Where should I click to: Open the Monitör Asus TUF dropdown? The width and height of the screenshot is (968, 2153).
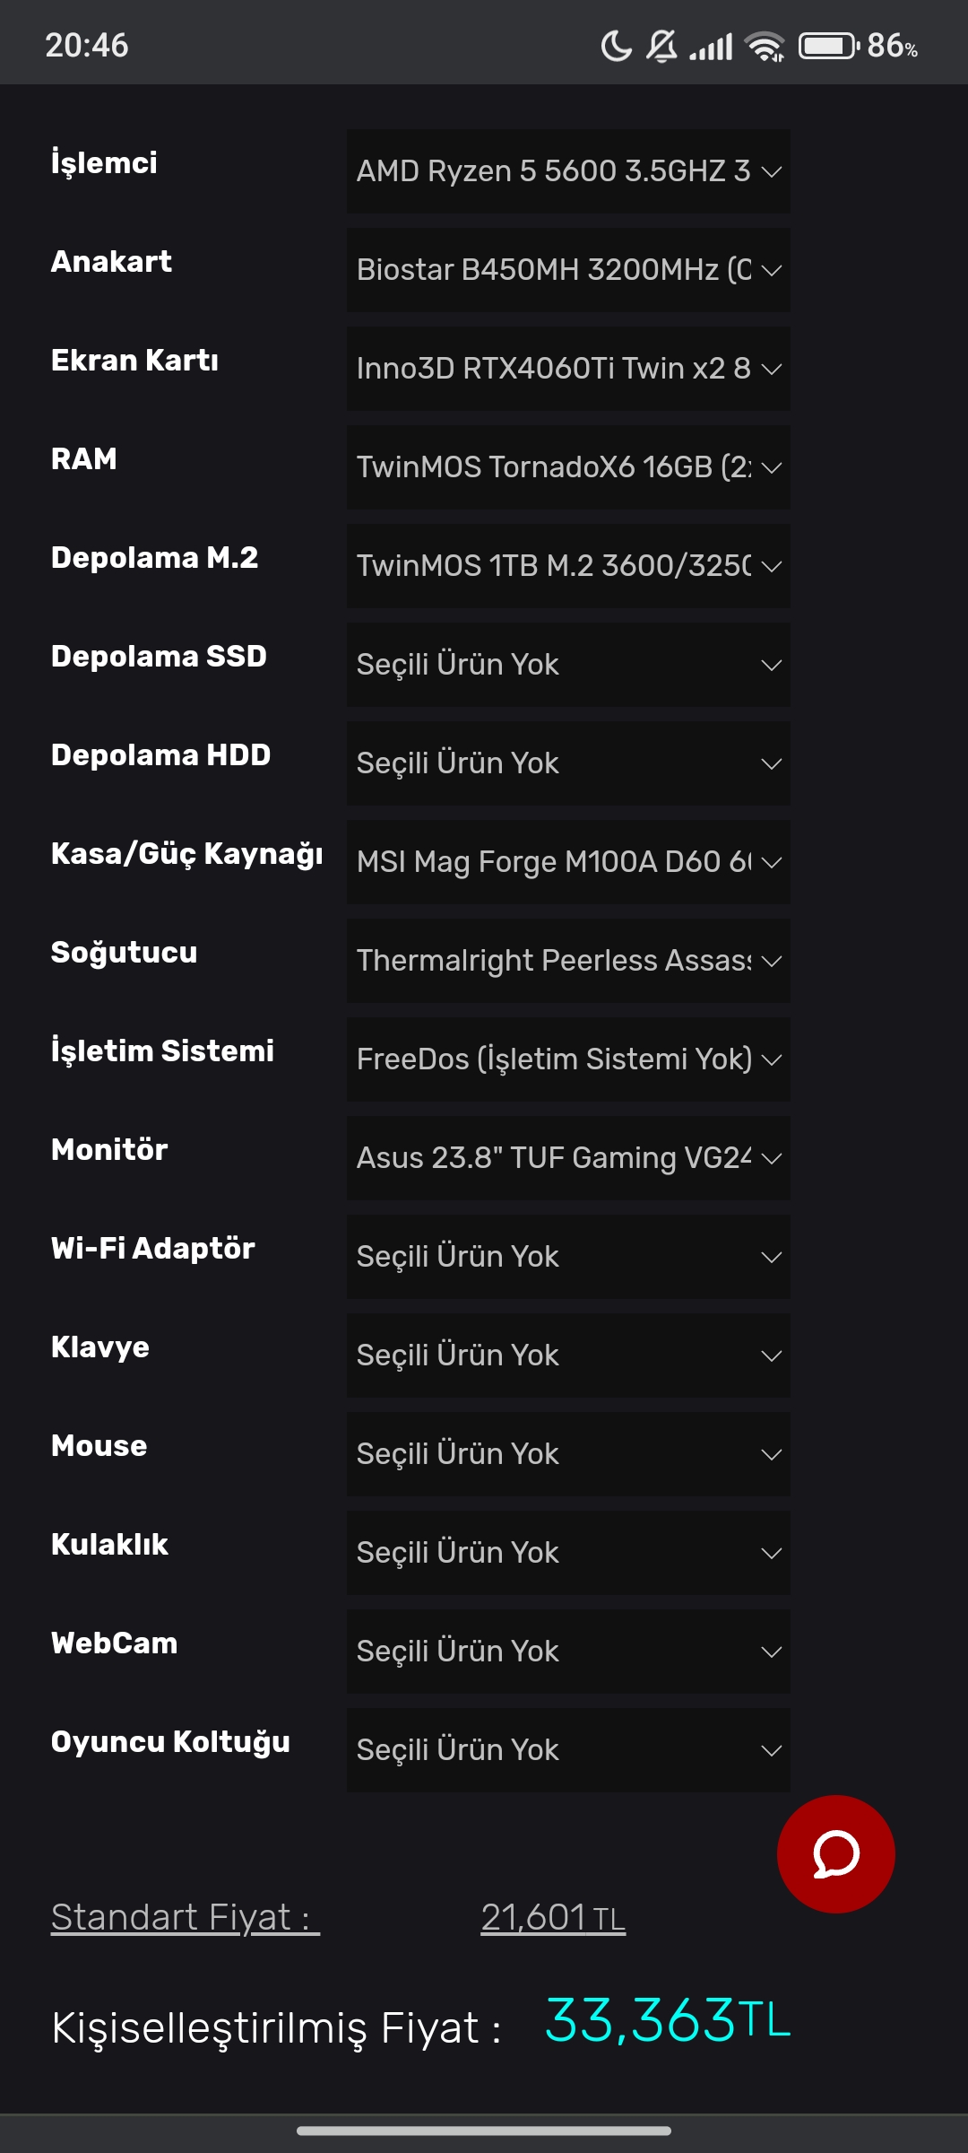[568, 1158]
